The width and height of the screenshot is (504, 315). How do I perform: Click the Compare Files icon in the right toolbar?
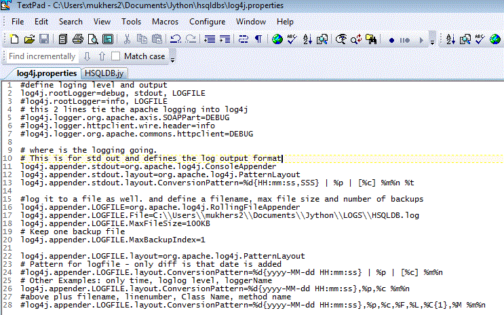click(465, 39)
